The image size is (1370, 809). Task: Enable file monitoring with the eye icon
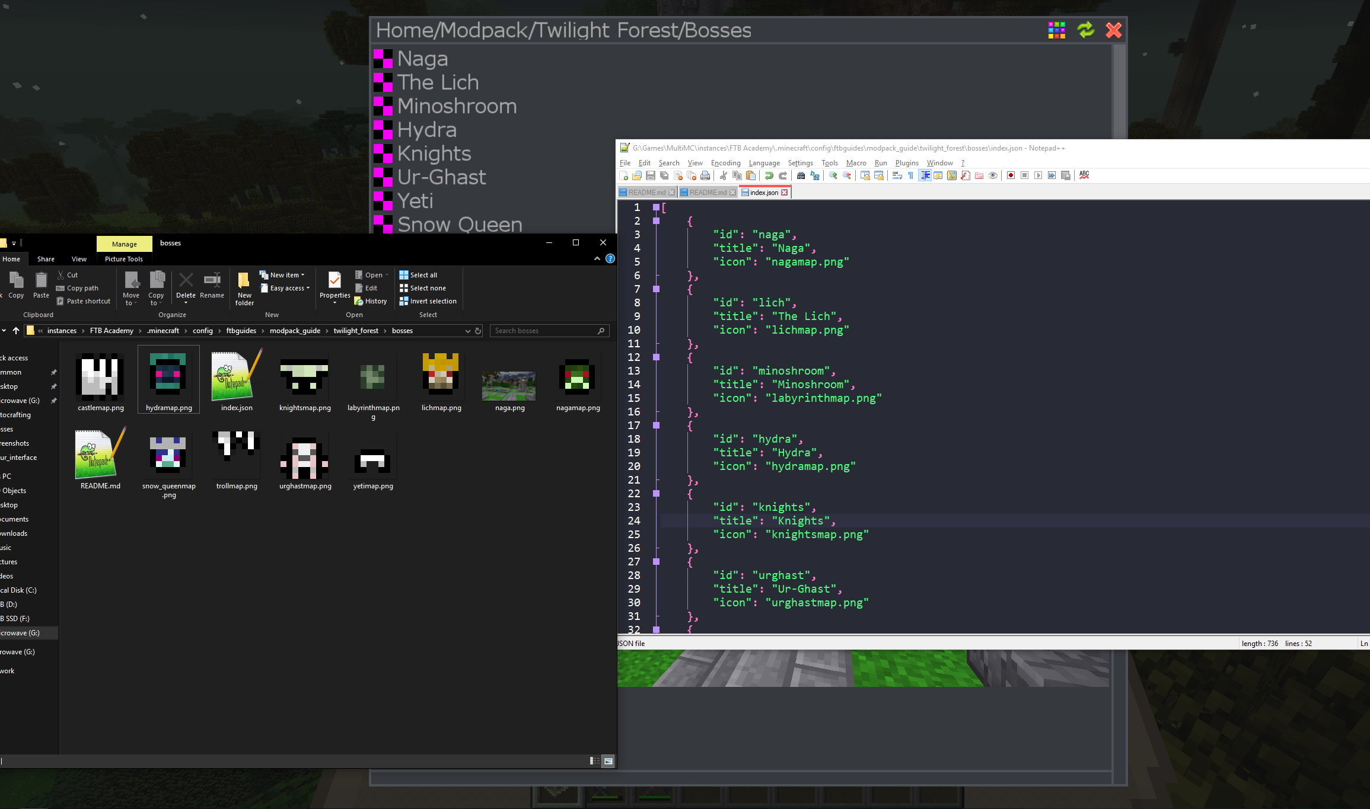coord(992,175)
